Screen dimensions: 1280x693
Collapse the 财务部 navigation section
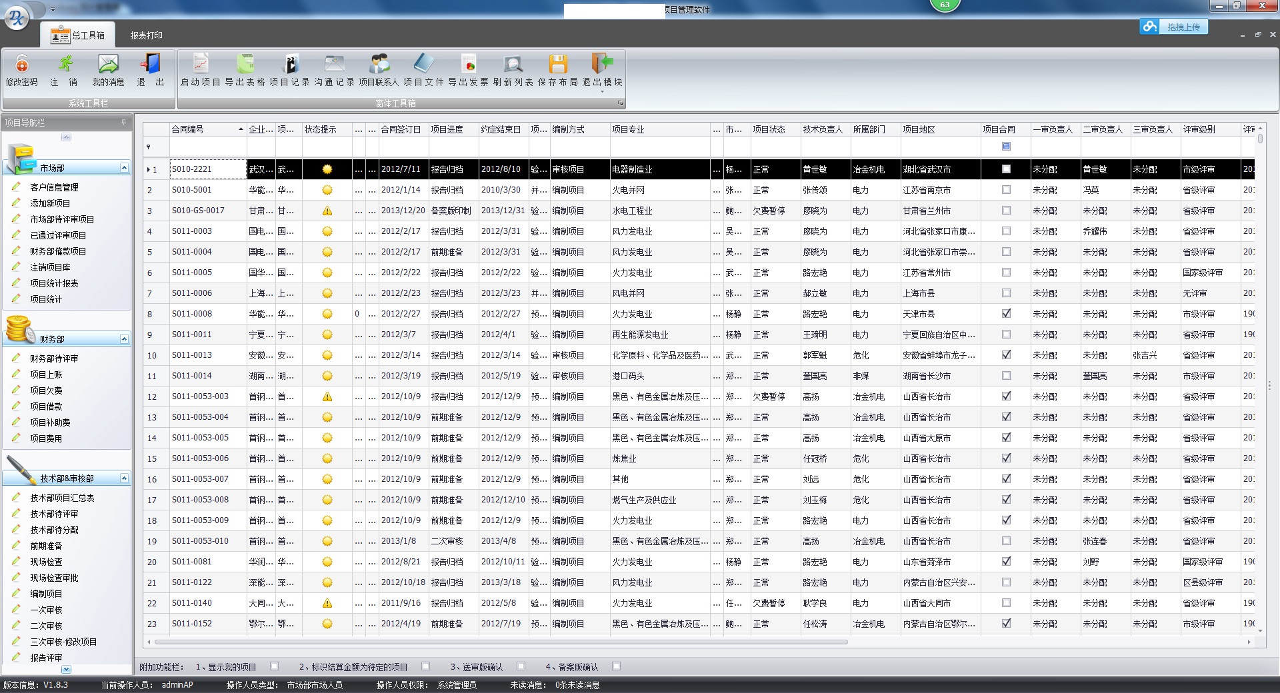[x=124, y=339]
